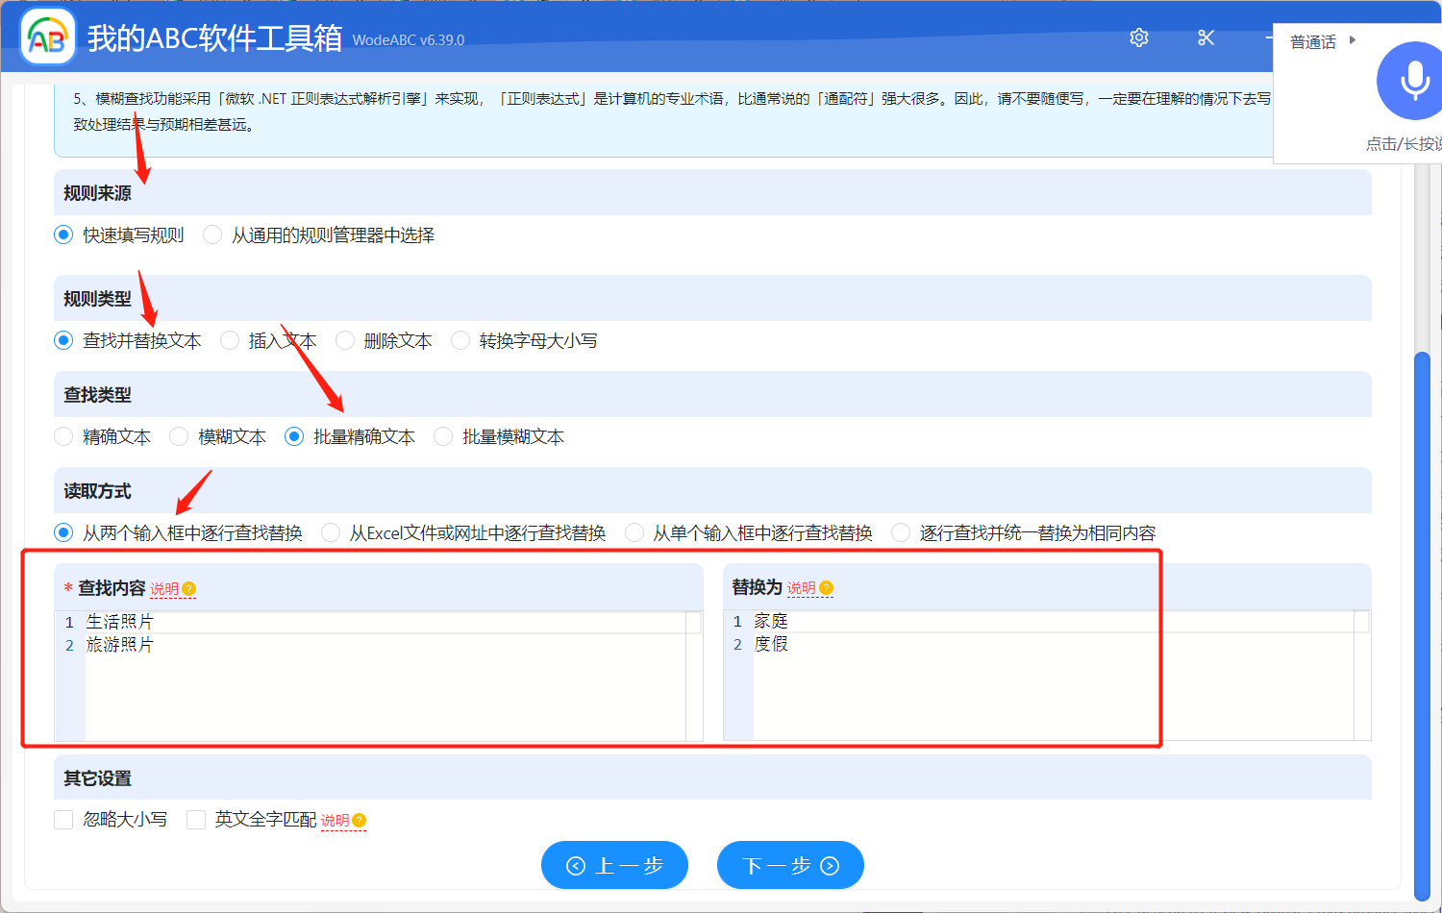
Task: Choose 插入文本 as rule type
Action: (x=230, y=340)
